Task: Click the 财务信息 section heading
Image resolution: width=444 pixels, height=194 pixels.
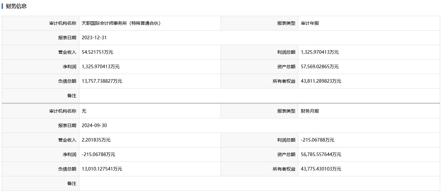Action: (16, 6)
